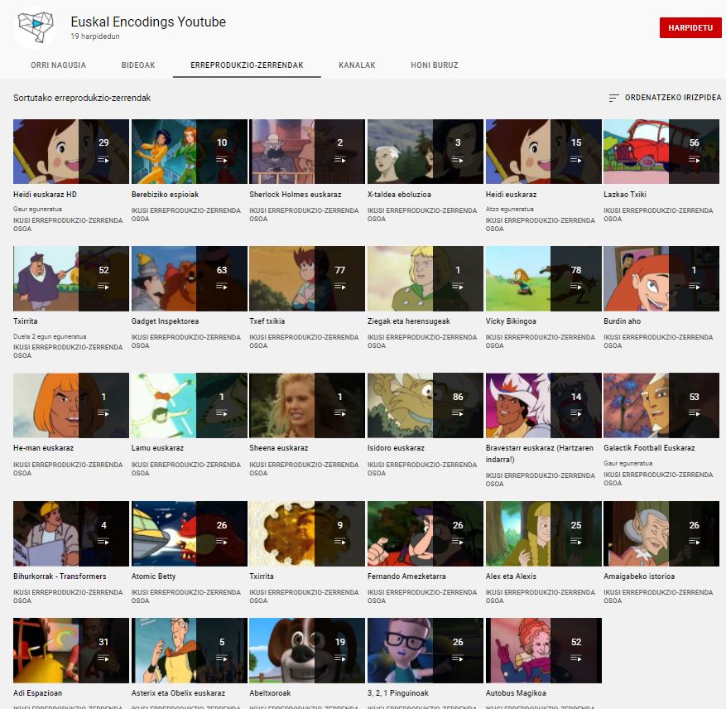
Task: Click the playlist icon on Isidoro euskaraz thumbnail
Action: coord(458,413)
